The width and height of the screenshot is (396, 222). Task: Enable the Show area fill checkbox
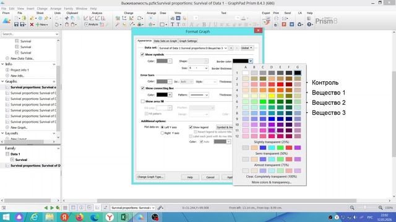point(142,101)
